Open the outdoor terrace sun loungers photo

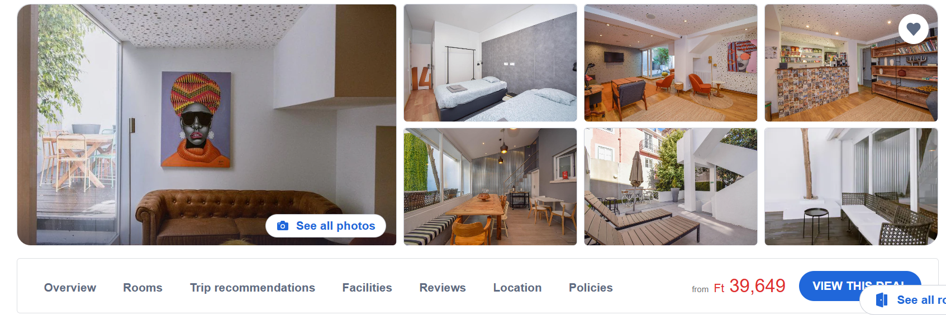[x=671, y=187]
